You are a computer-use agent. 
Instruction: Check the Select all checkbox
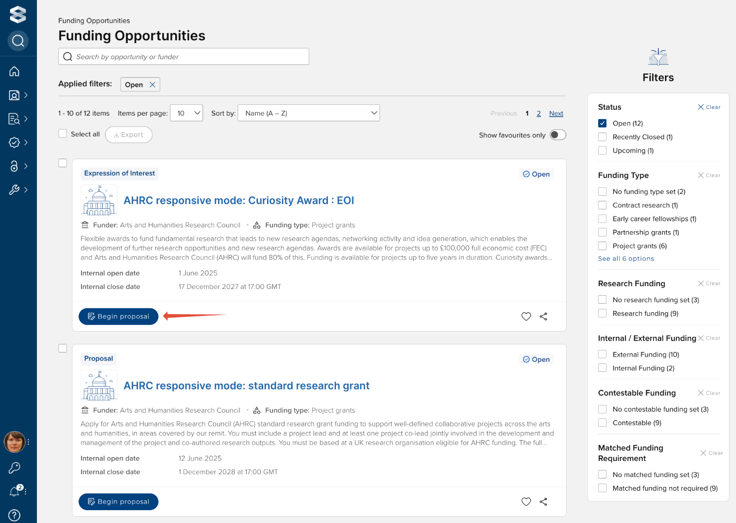click(x=62, y=134)
